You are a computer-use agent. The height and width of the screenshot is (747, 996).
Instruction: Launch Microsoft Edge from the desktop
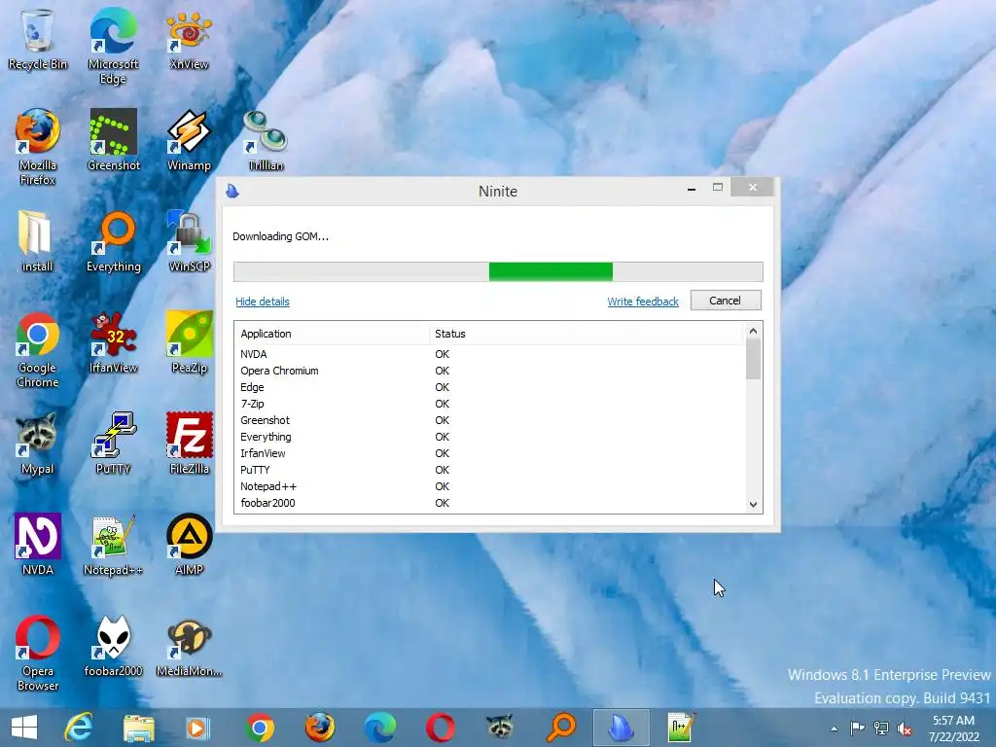[113, 46]
